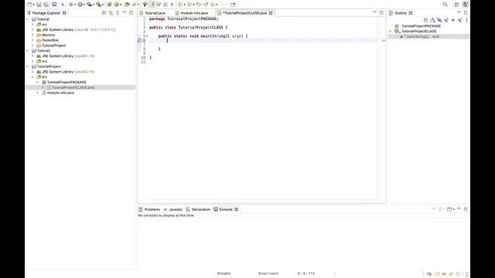Click the Open Type toolbar icon
Image resolution: width=495 pixels, height=278 pixels.
click(x=127, y=5)
